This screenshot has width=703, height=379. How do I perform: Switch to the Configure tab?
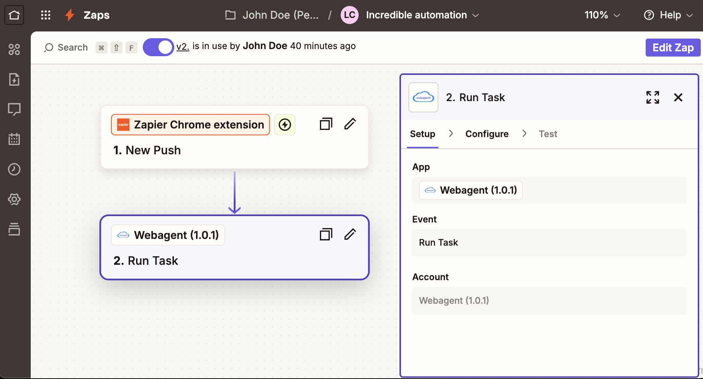coord(487,134)
